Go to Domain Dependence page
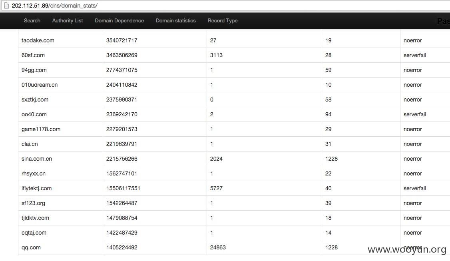The width and height of the screenshot is (450, 261). (x=119, y=21)
